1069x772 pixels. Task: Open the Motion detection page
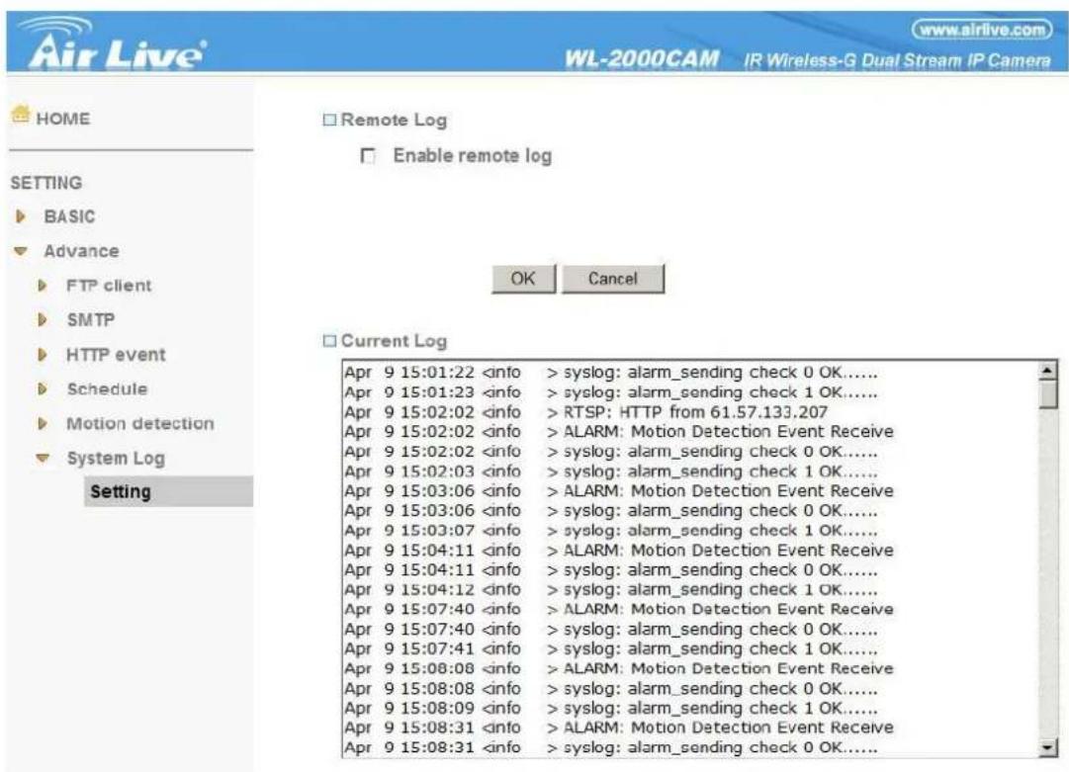(139, 424)
